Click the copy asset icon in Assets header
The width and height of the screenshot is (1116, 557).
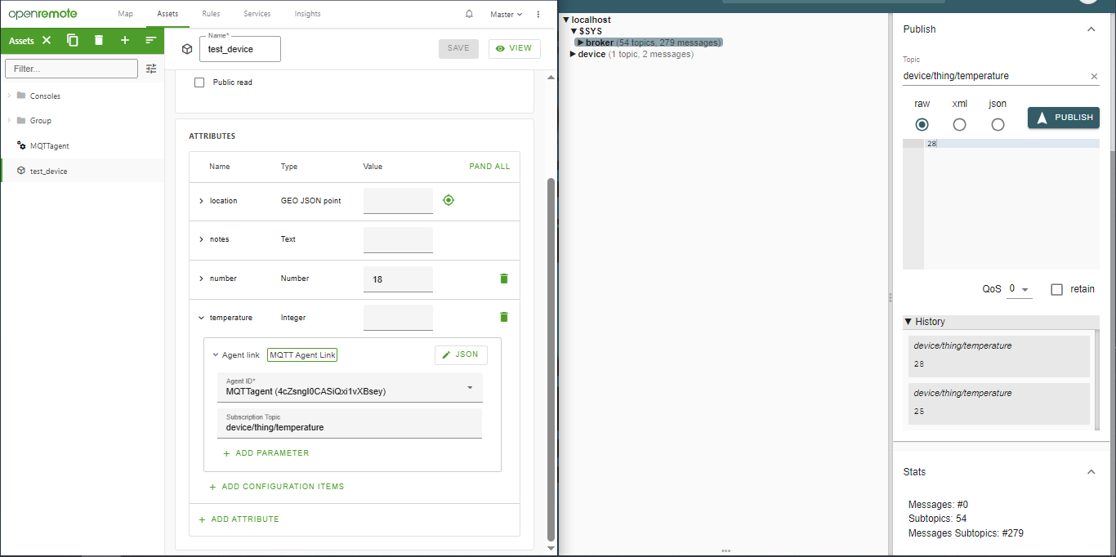[73, 40]
